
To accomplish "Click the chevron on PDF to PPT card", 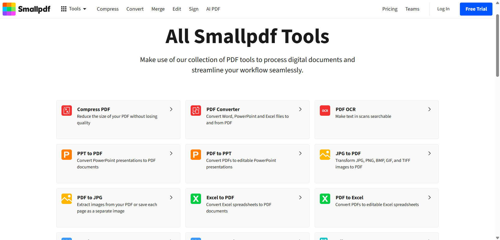I will (x=300, y=153).
